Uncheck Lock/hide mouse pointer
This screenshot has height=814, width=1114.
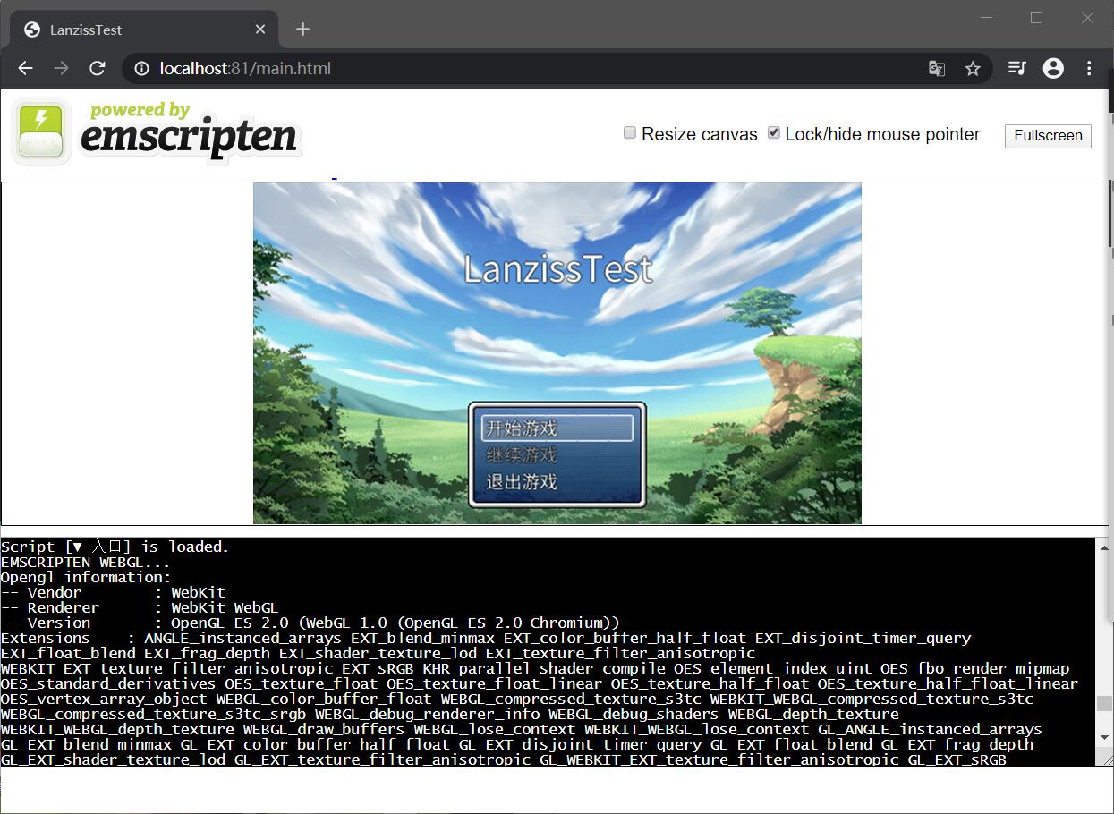point(774,133)
